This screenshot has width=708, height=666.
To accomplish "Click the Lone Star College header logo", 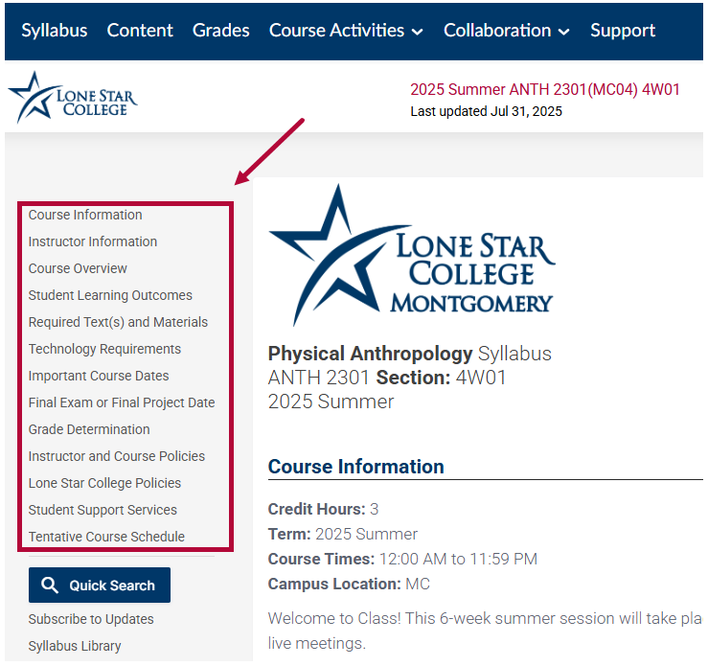I will pyautogui.click(x=73, y=97).
